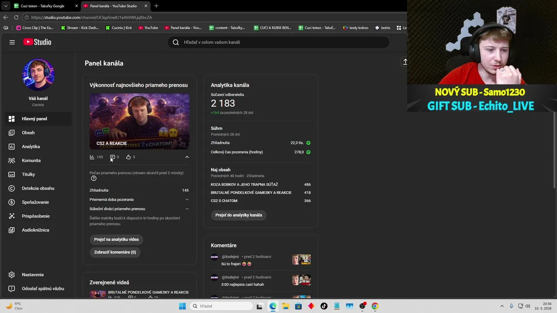
Task: Click Prejsť na analytiku videa button
Action: coord(116,240)
